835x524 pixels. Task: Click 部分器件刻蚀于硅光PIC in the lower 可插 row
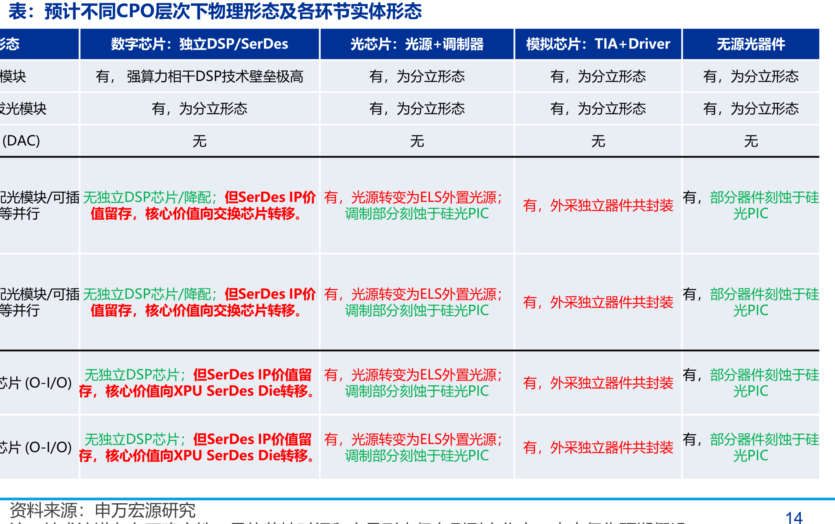pyautogui.click(x=751, y=302)
